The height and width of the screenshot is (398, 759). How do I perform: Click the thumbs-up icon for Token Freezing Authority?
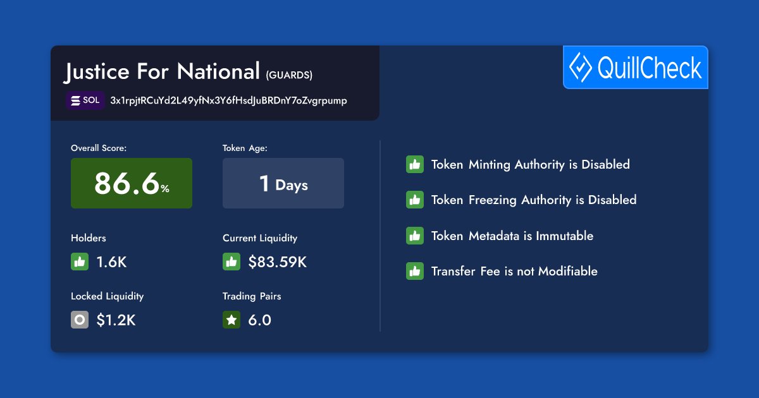coord(414,200)
